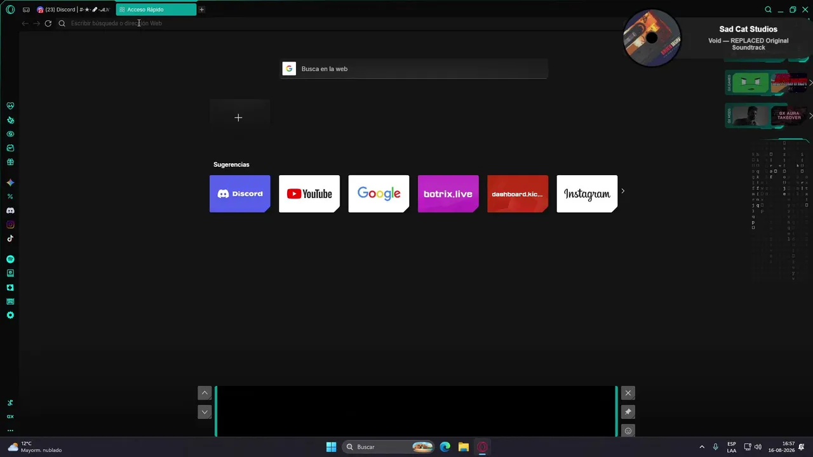Click the Sad Cat Studios track title
The image size is (813, 457).
748,29
